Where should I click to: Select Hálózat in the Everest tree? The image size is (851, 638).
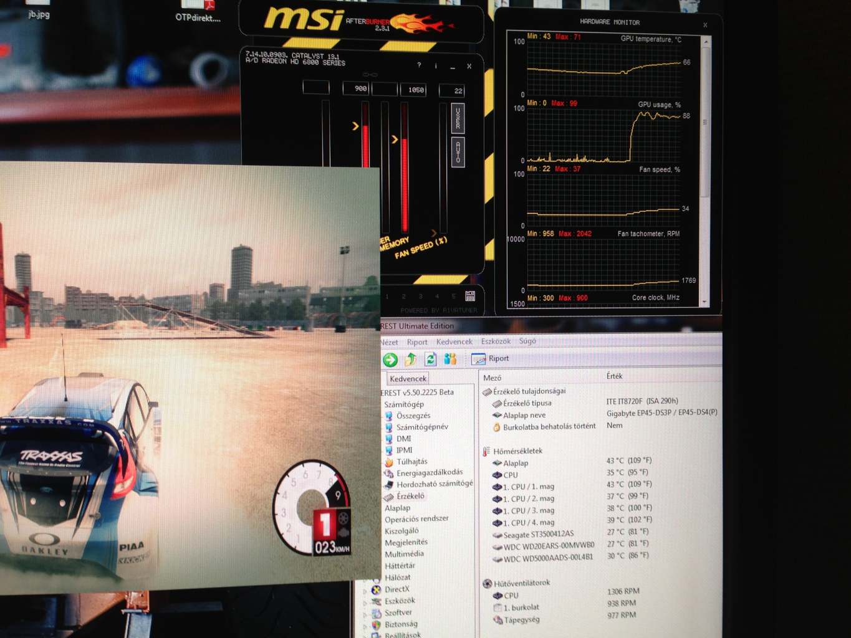(x=397, y=578)
